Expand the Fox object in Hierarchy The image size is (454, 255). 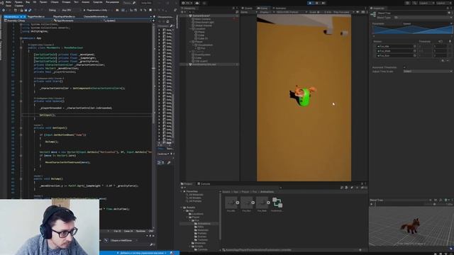pos(196,48)
